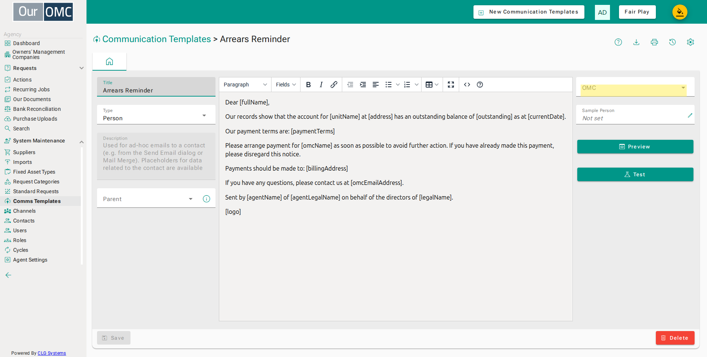
Task: Follow the CLG Systems link
Action: (x=52, y=353)
